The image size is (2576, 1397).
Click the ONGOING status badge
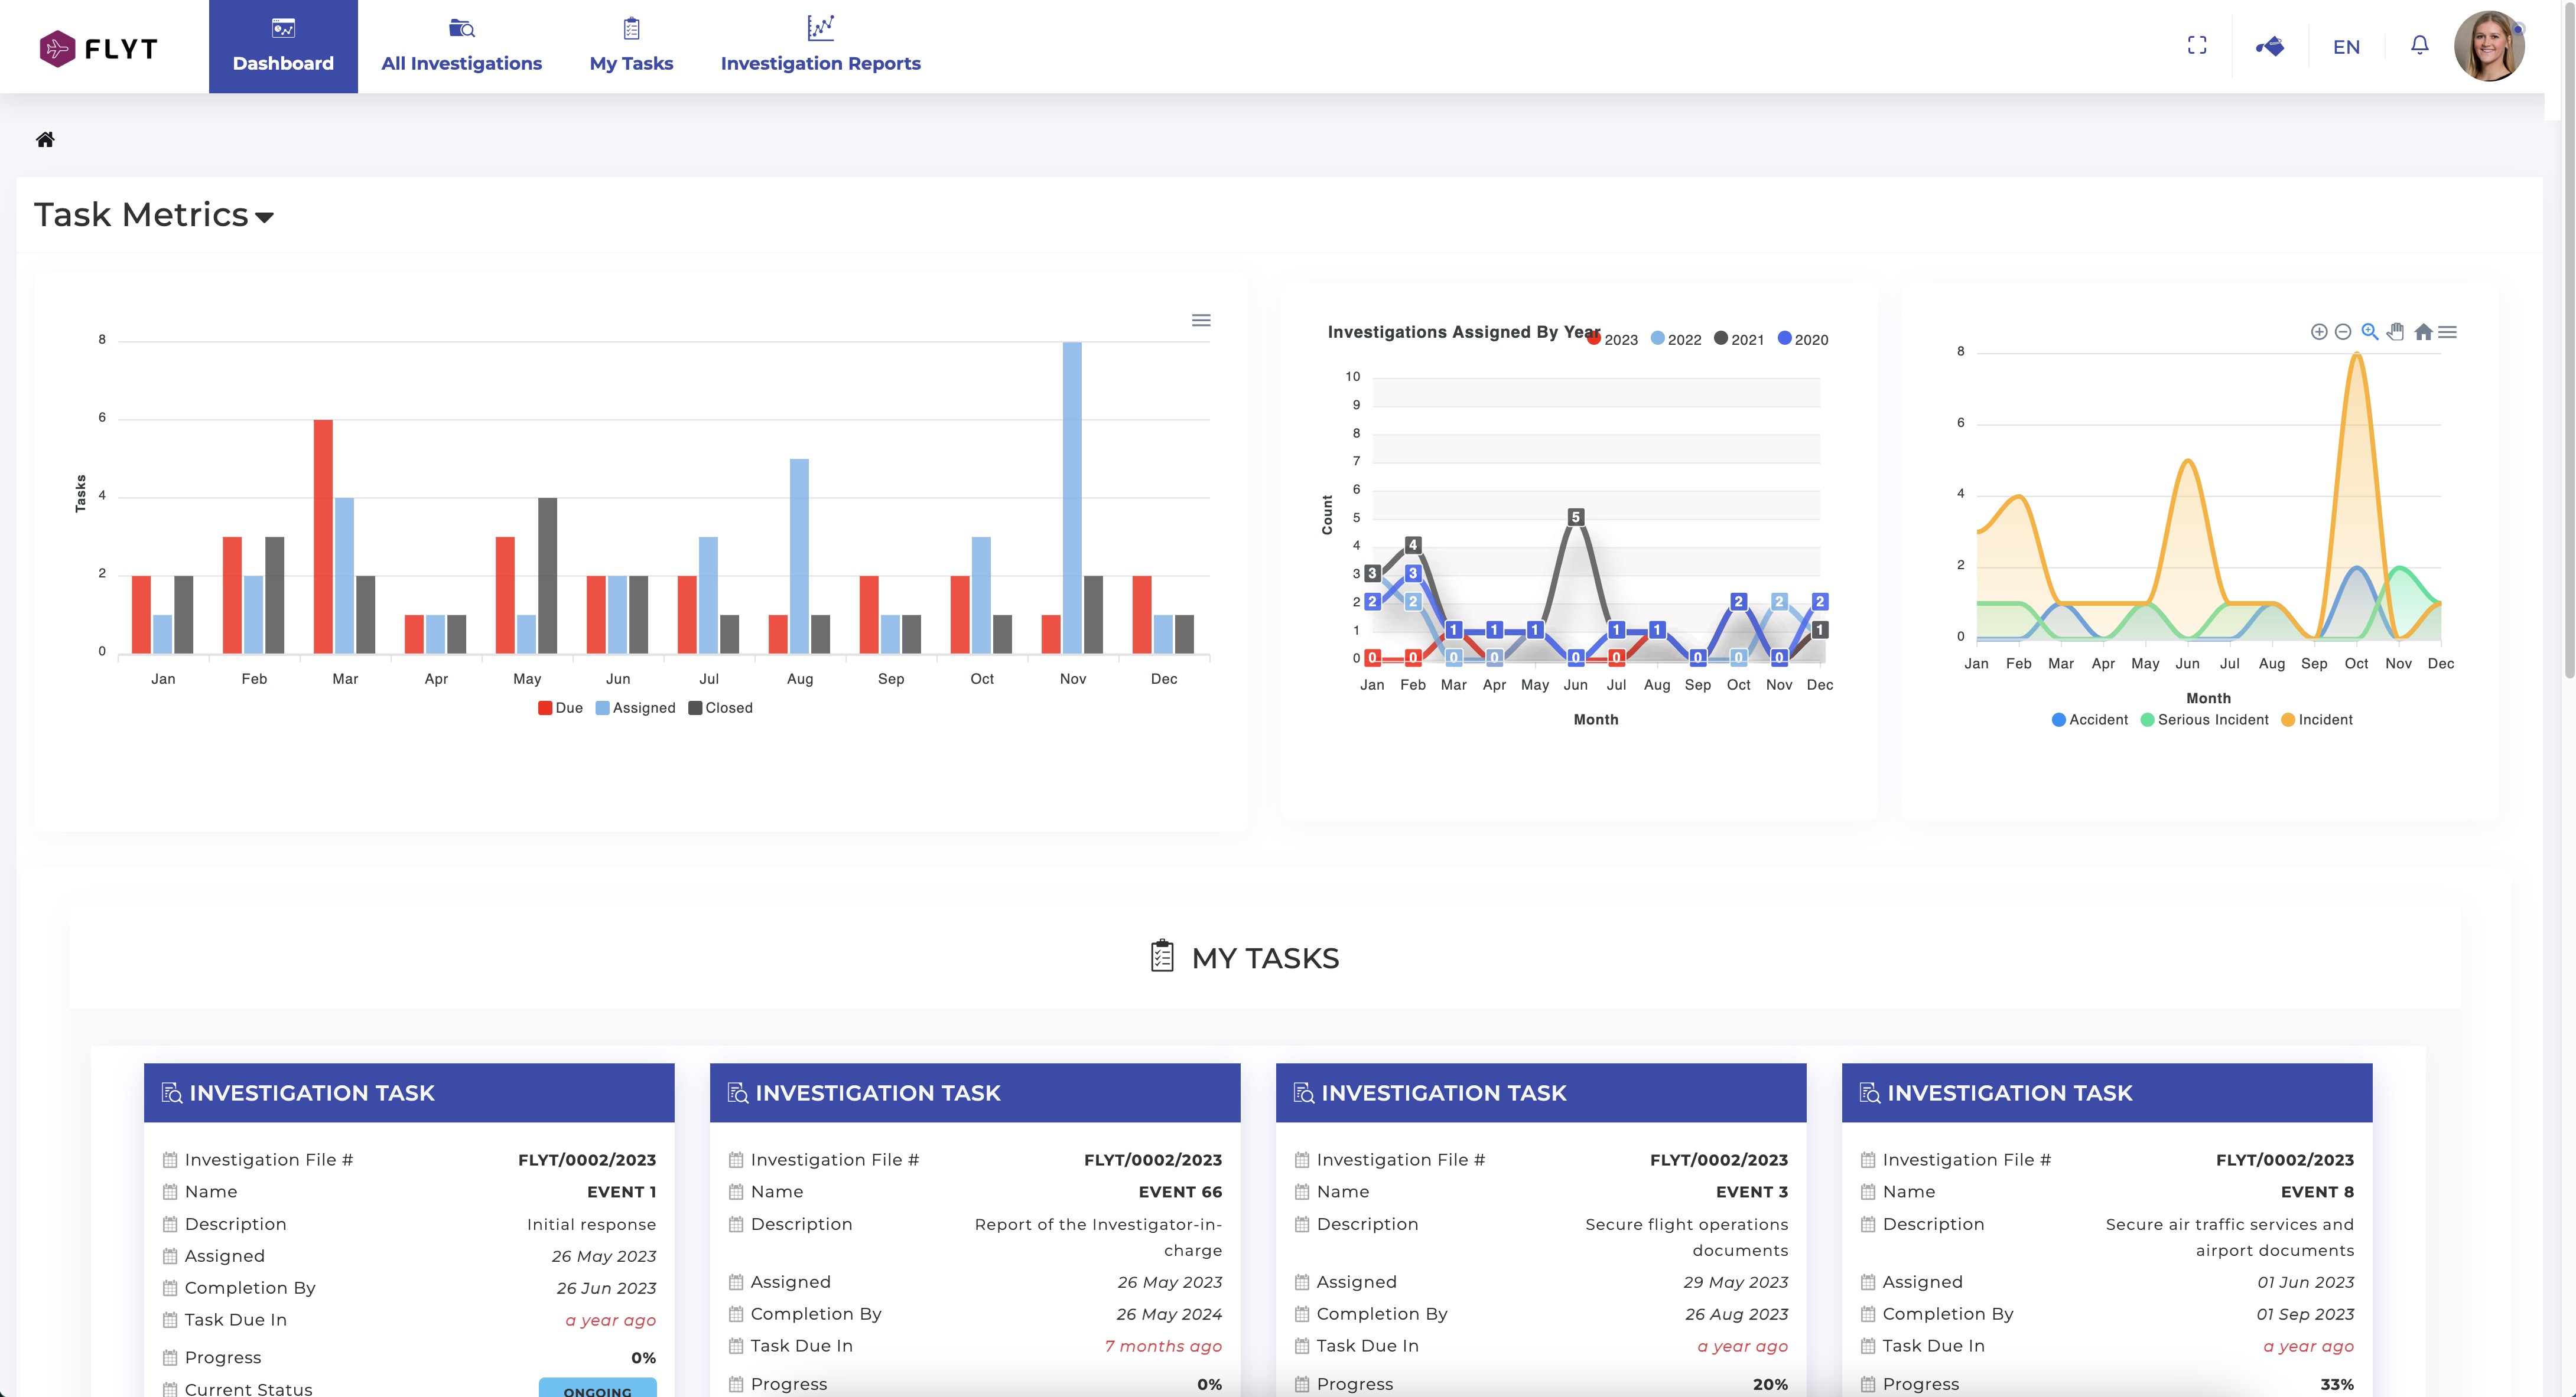(x=597, y=1389)
